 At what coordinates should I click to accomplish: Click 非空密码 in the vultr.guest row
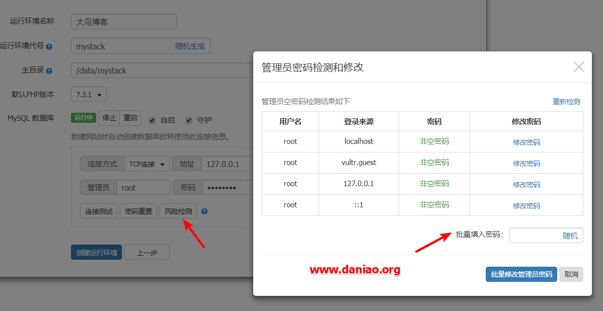(434, 163)
